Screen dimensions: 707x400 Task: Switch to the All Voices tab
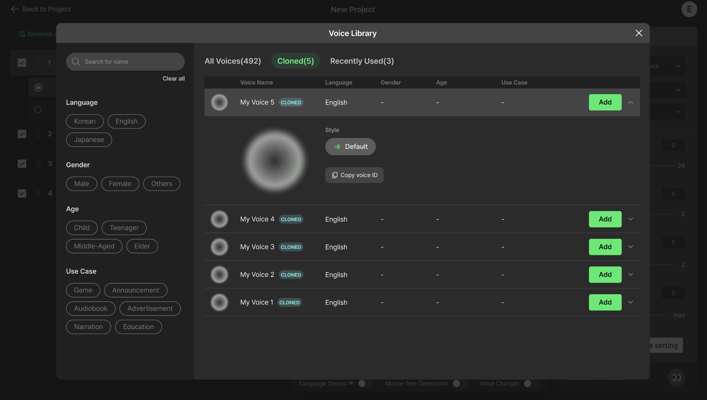(x=233, y=61)
